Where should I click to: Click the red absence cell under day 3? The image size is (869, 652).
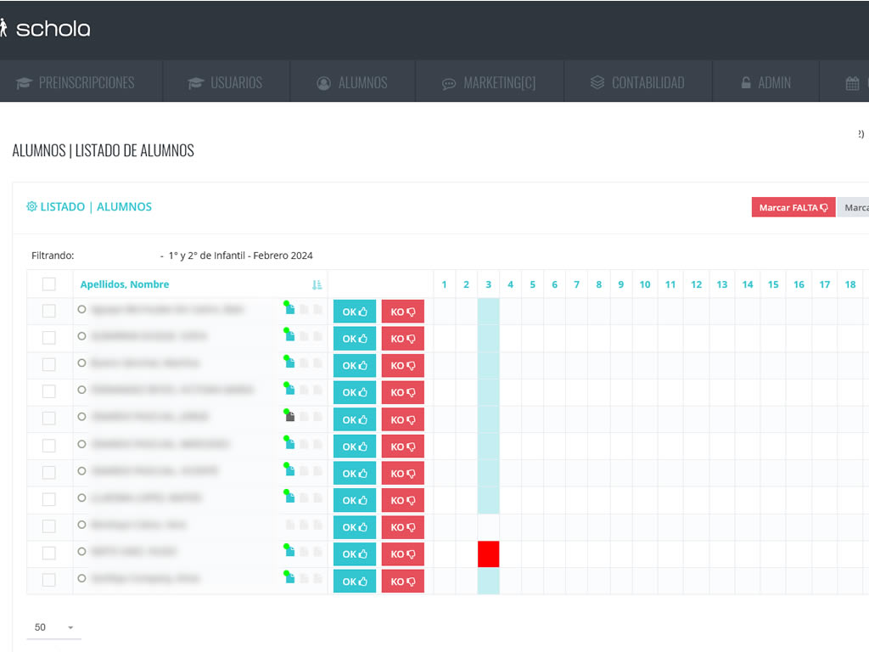pos(488,554)
